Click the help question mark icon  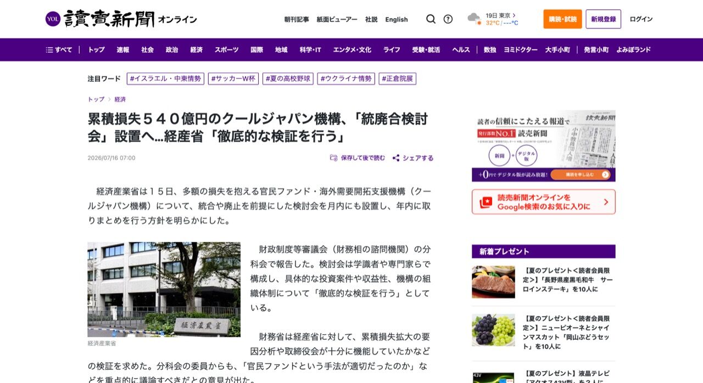(x=448, y=19)
